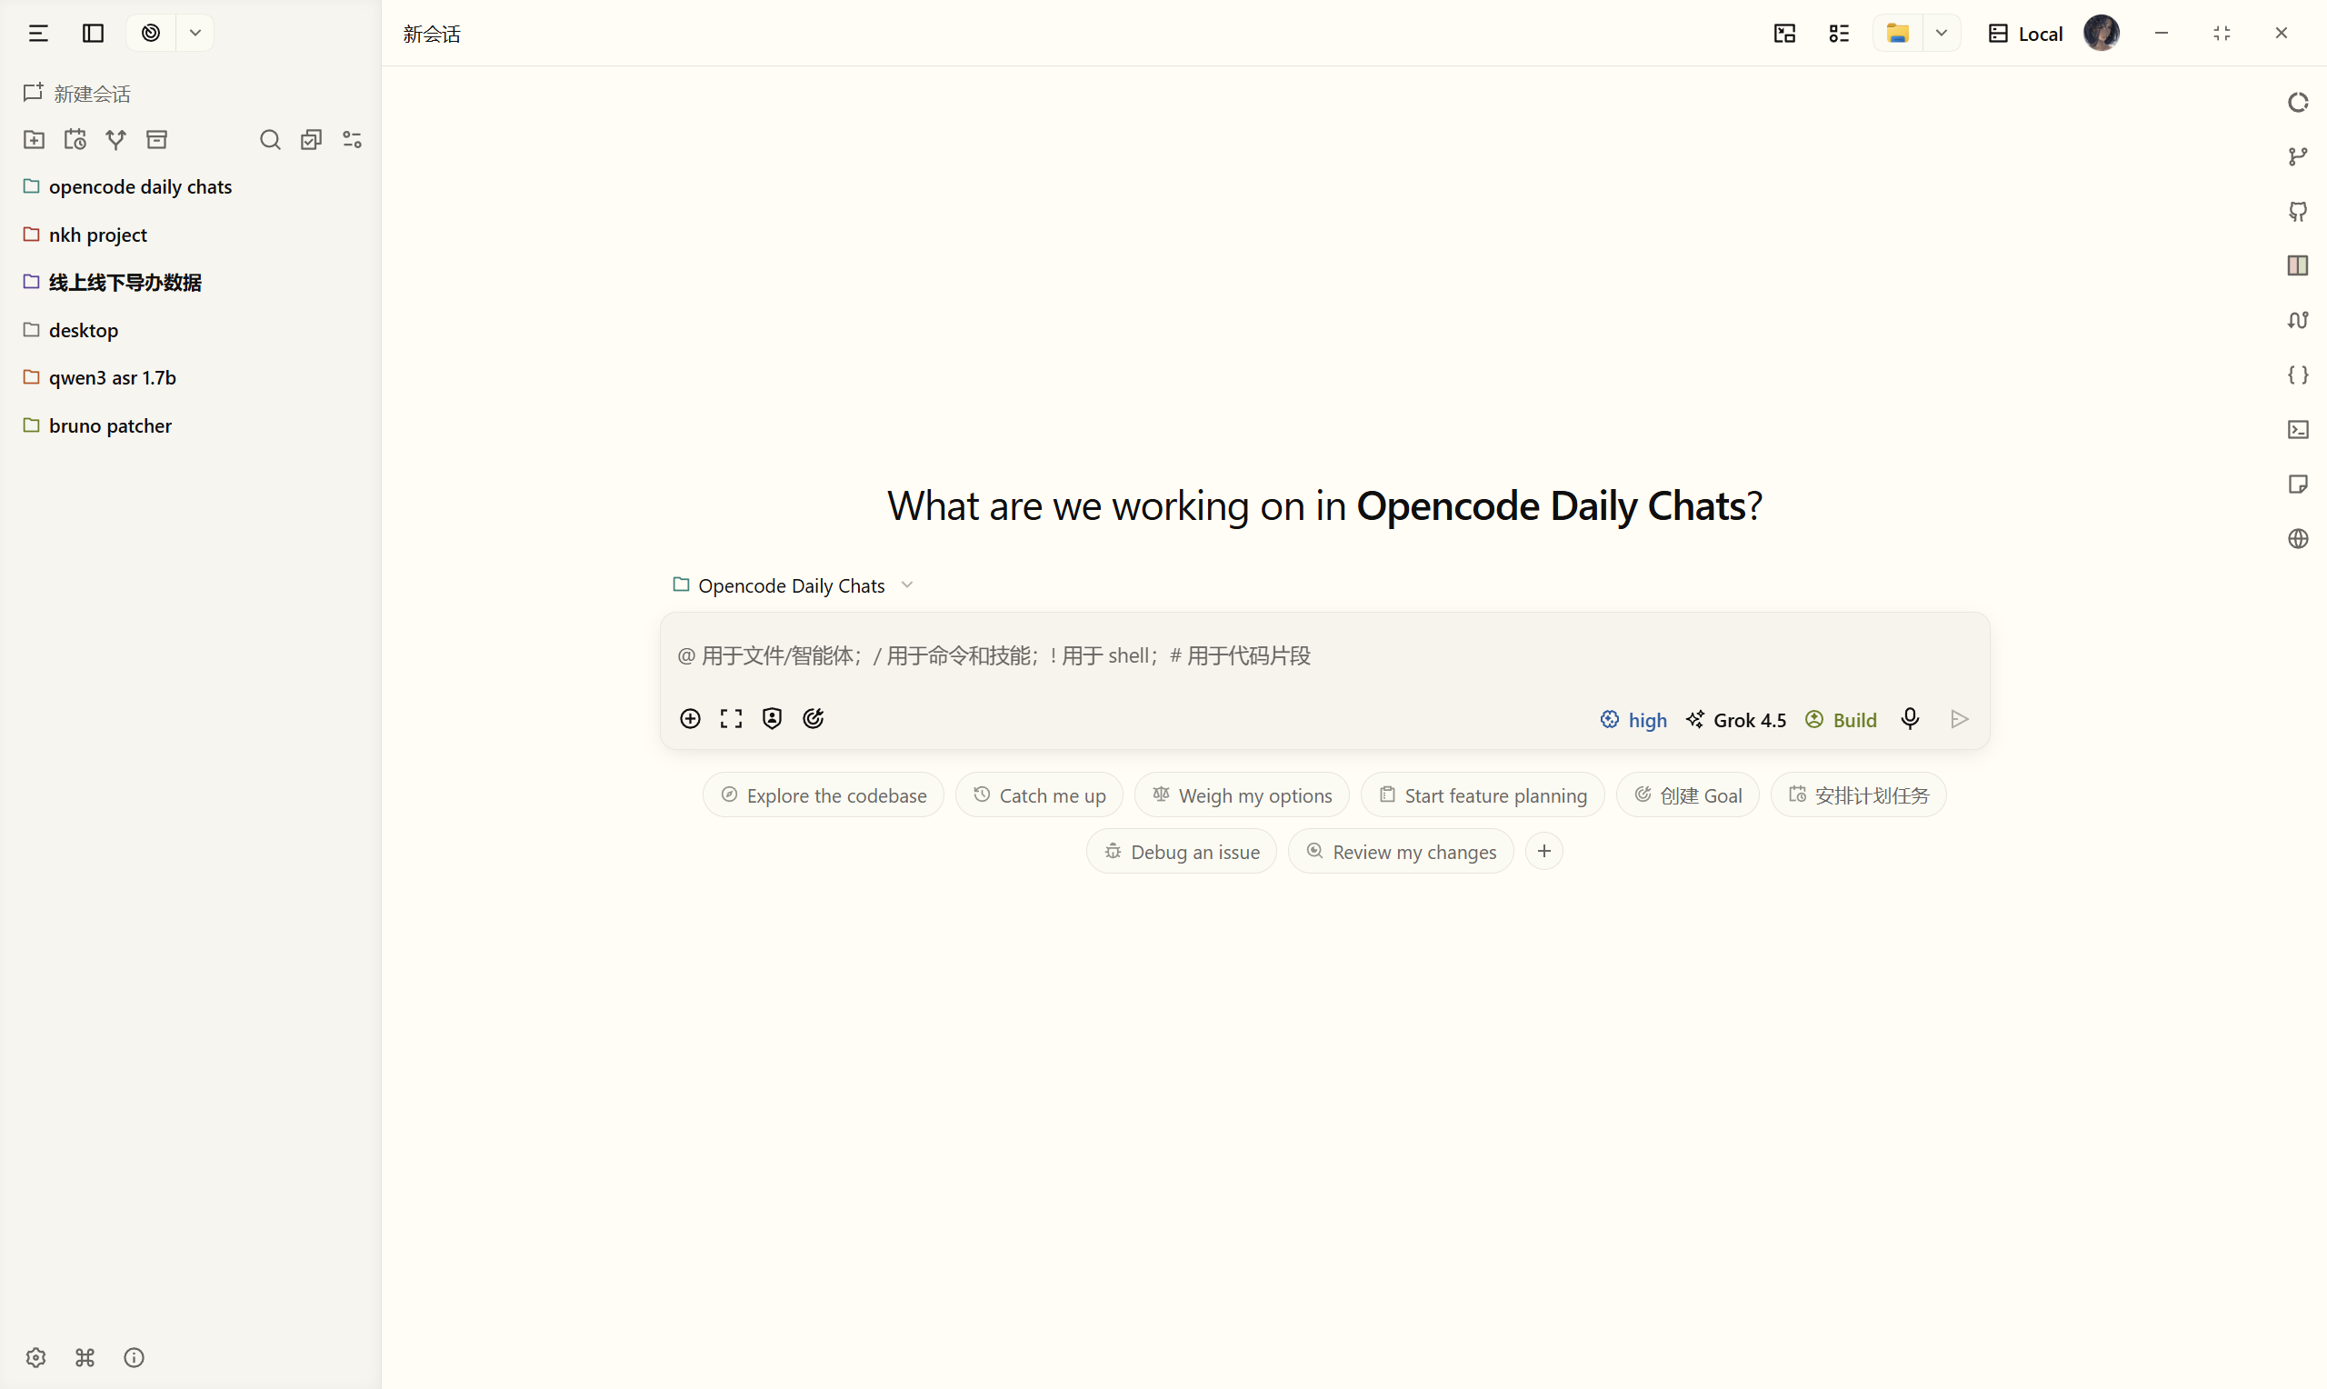Add a custom suggestion with the plus chip
2327x1389 pixels.
coord(1543,851)
